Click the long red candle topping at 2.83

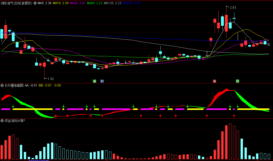click(226, 23)
